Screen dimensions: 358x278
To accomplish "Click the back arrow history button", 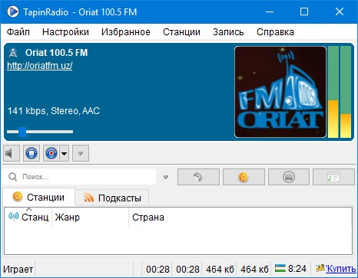I will pyautogui.click(x=198, y=177).
